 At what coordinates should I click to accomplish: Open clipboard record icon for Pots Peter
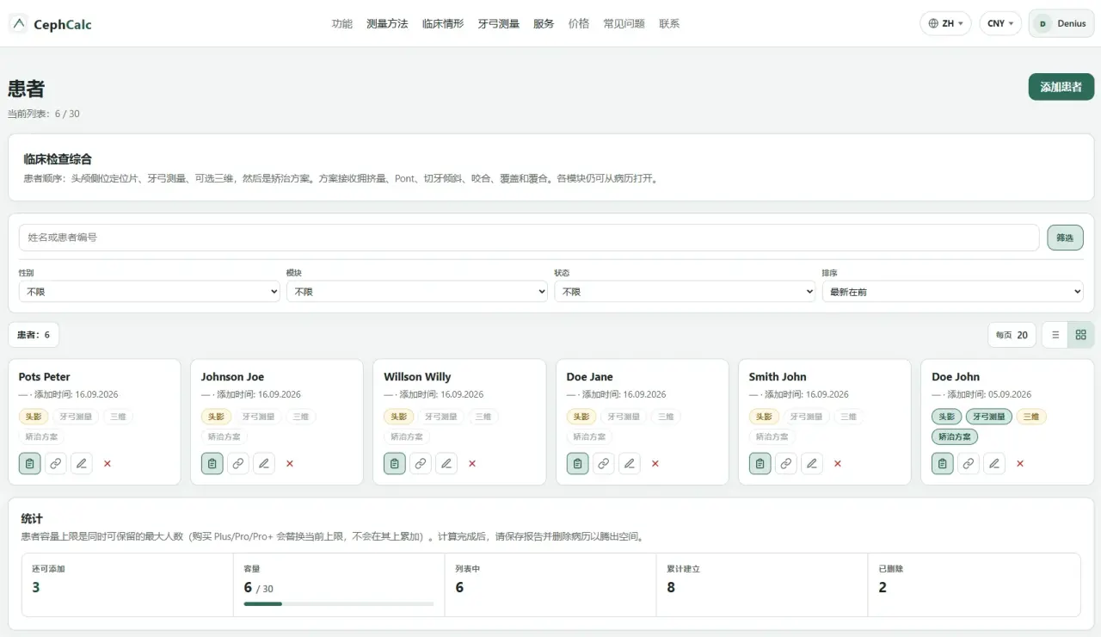pyautogui.click(x=29, y=463)
